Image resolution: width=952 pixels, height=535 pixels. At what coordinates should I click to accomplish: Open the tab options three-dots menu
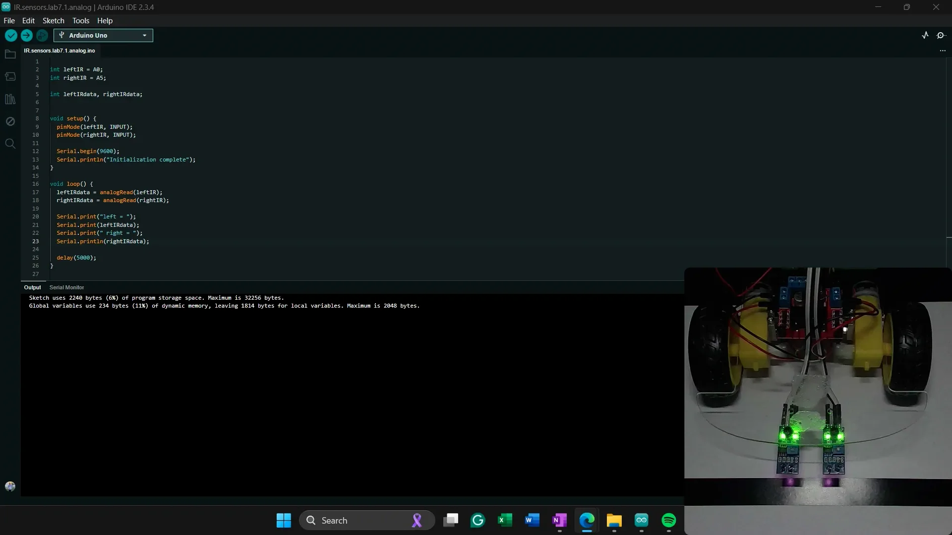coord(943,51)
